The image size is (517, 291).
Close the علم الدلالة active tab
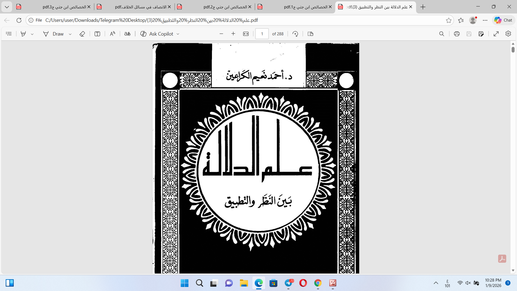coord(411,7)
